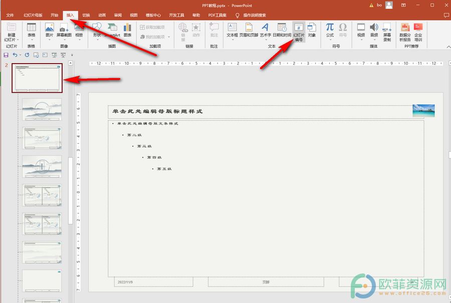The image size is (451, 303).
Task: Click the last presentation-screen icon before the Customize Quick Access Toolbar arrow
Action: click(63, 55)
